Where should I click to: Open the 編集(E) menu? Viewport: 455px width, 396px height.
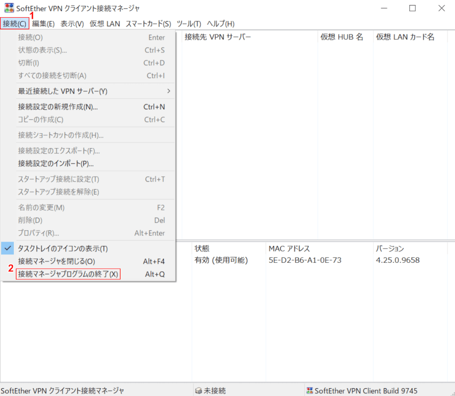tap(44, 24)
